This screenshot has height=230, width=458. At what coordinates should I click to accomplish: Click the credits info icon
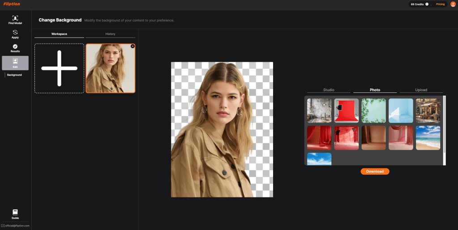point(427,4)
